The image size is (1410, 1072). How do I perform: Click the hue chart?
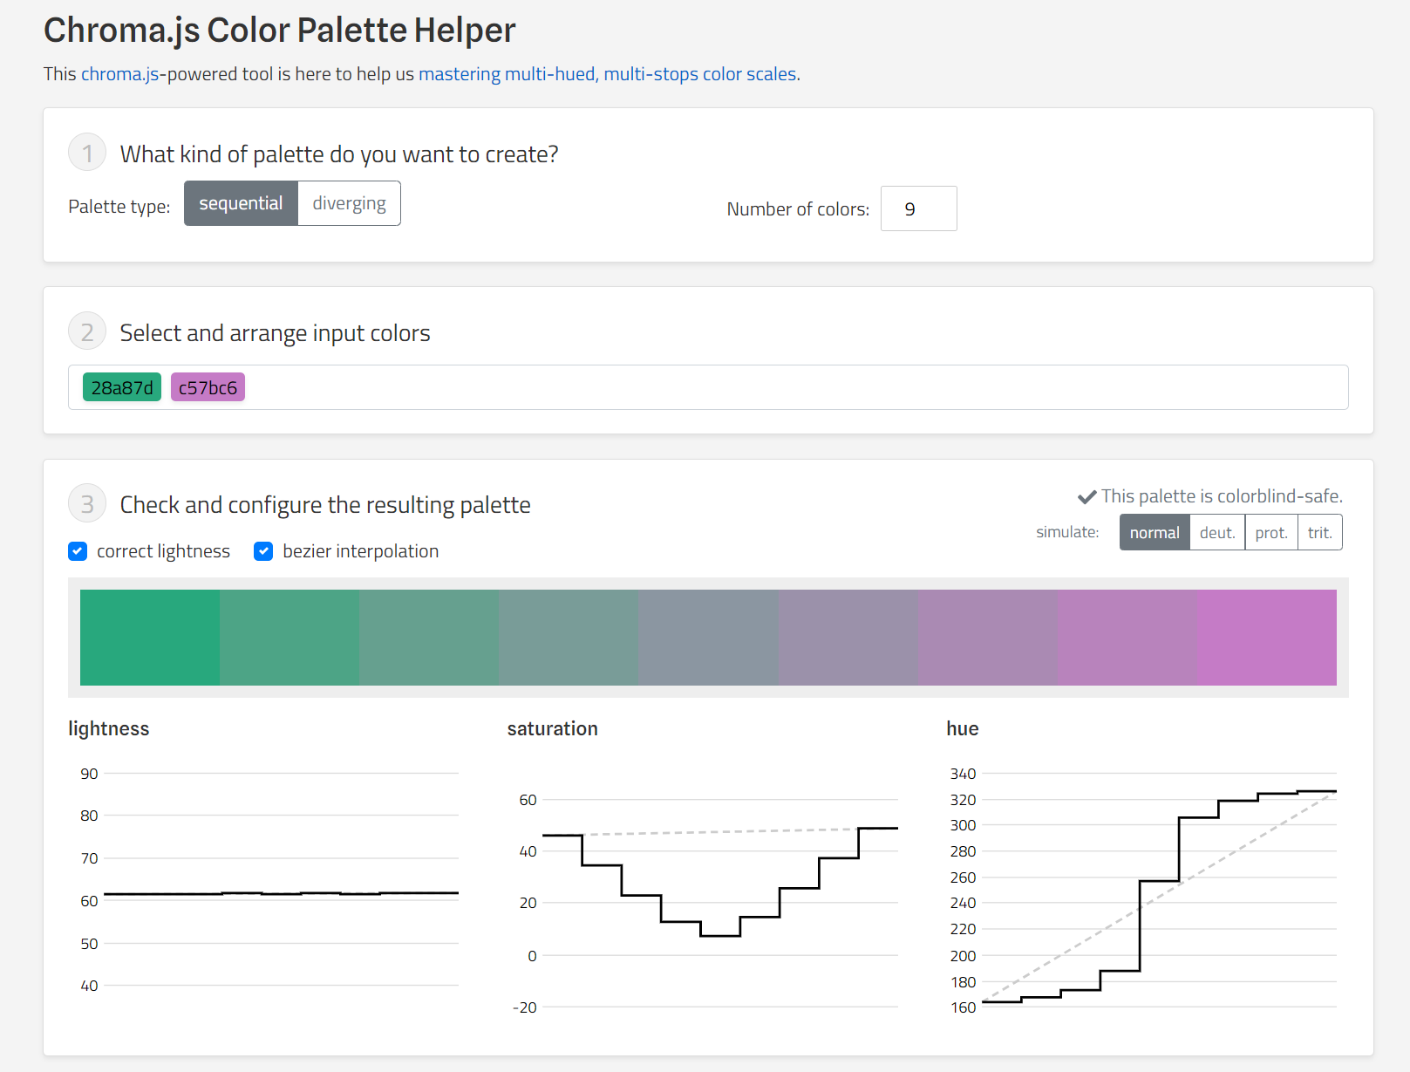pyautogui.click(x=1158, y=890)
